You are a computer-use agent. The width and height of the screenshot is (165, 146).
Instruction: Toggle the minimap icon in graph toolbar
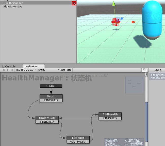[144, 70]
